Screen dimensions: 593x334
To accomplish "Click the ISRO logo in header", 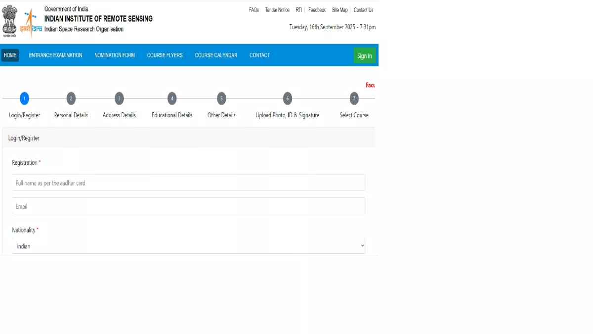I will click(31, 23).
